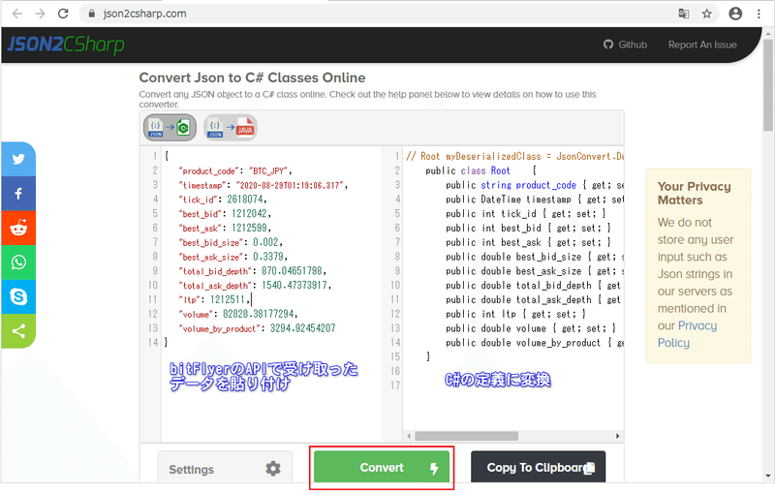Share on Twitter via sidebar

(18, 159)
